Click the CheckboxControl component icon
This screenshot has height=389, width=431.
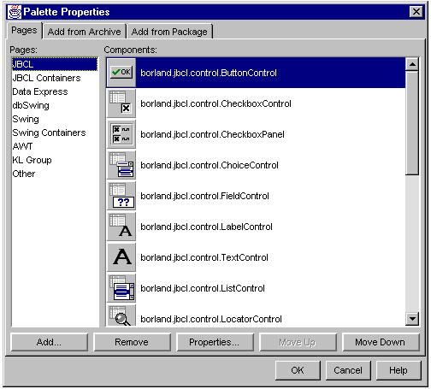[x=121, y=103]
